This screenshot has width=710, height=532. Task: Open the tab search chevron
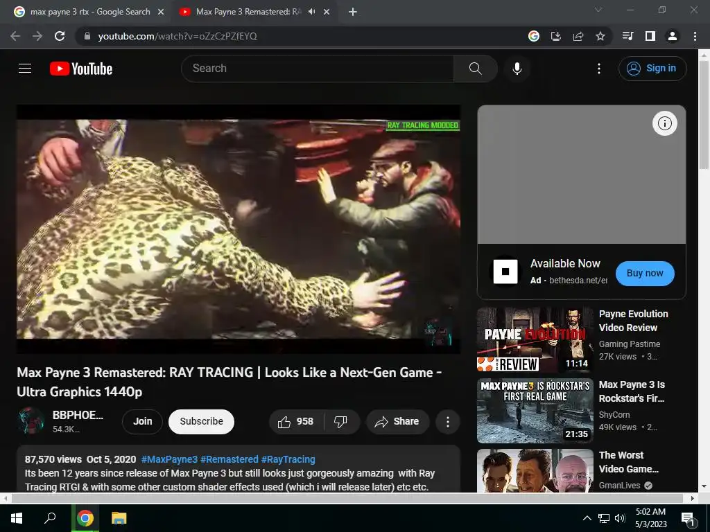point(598,10)
